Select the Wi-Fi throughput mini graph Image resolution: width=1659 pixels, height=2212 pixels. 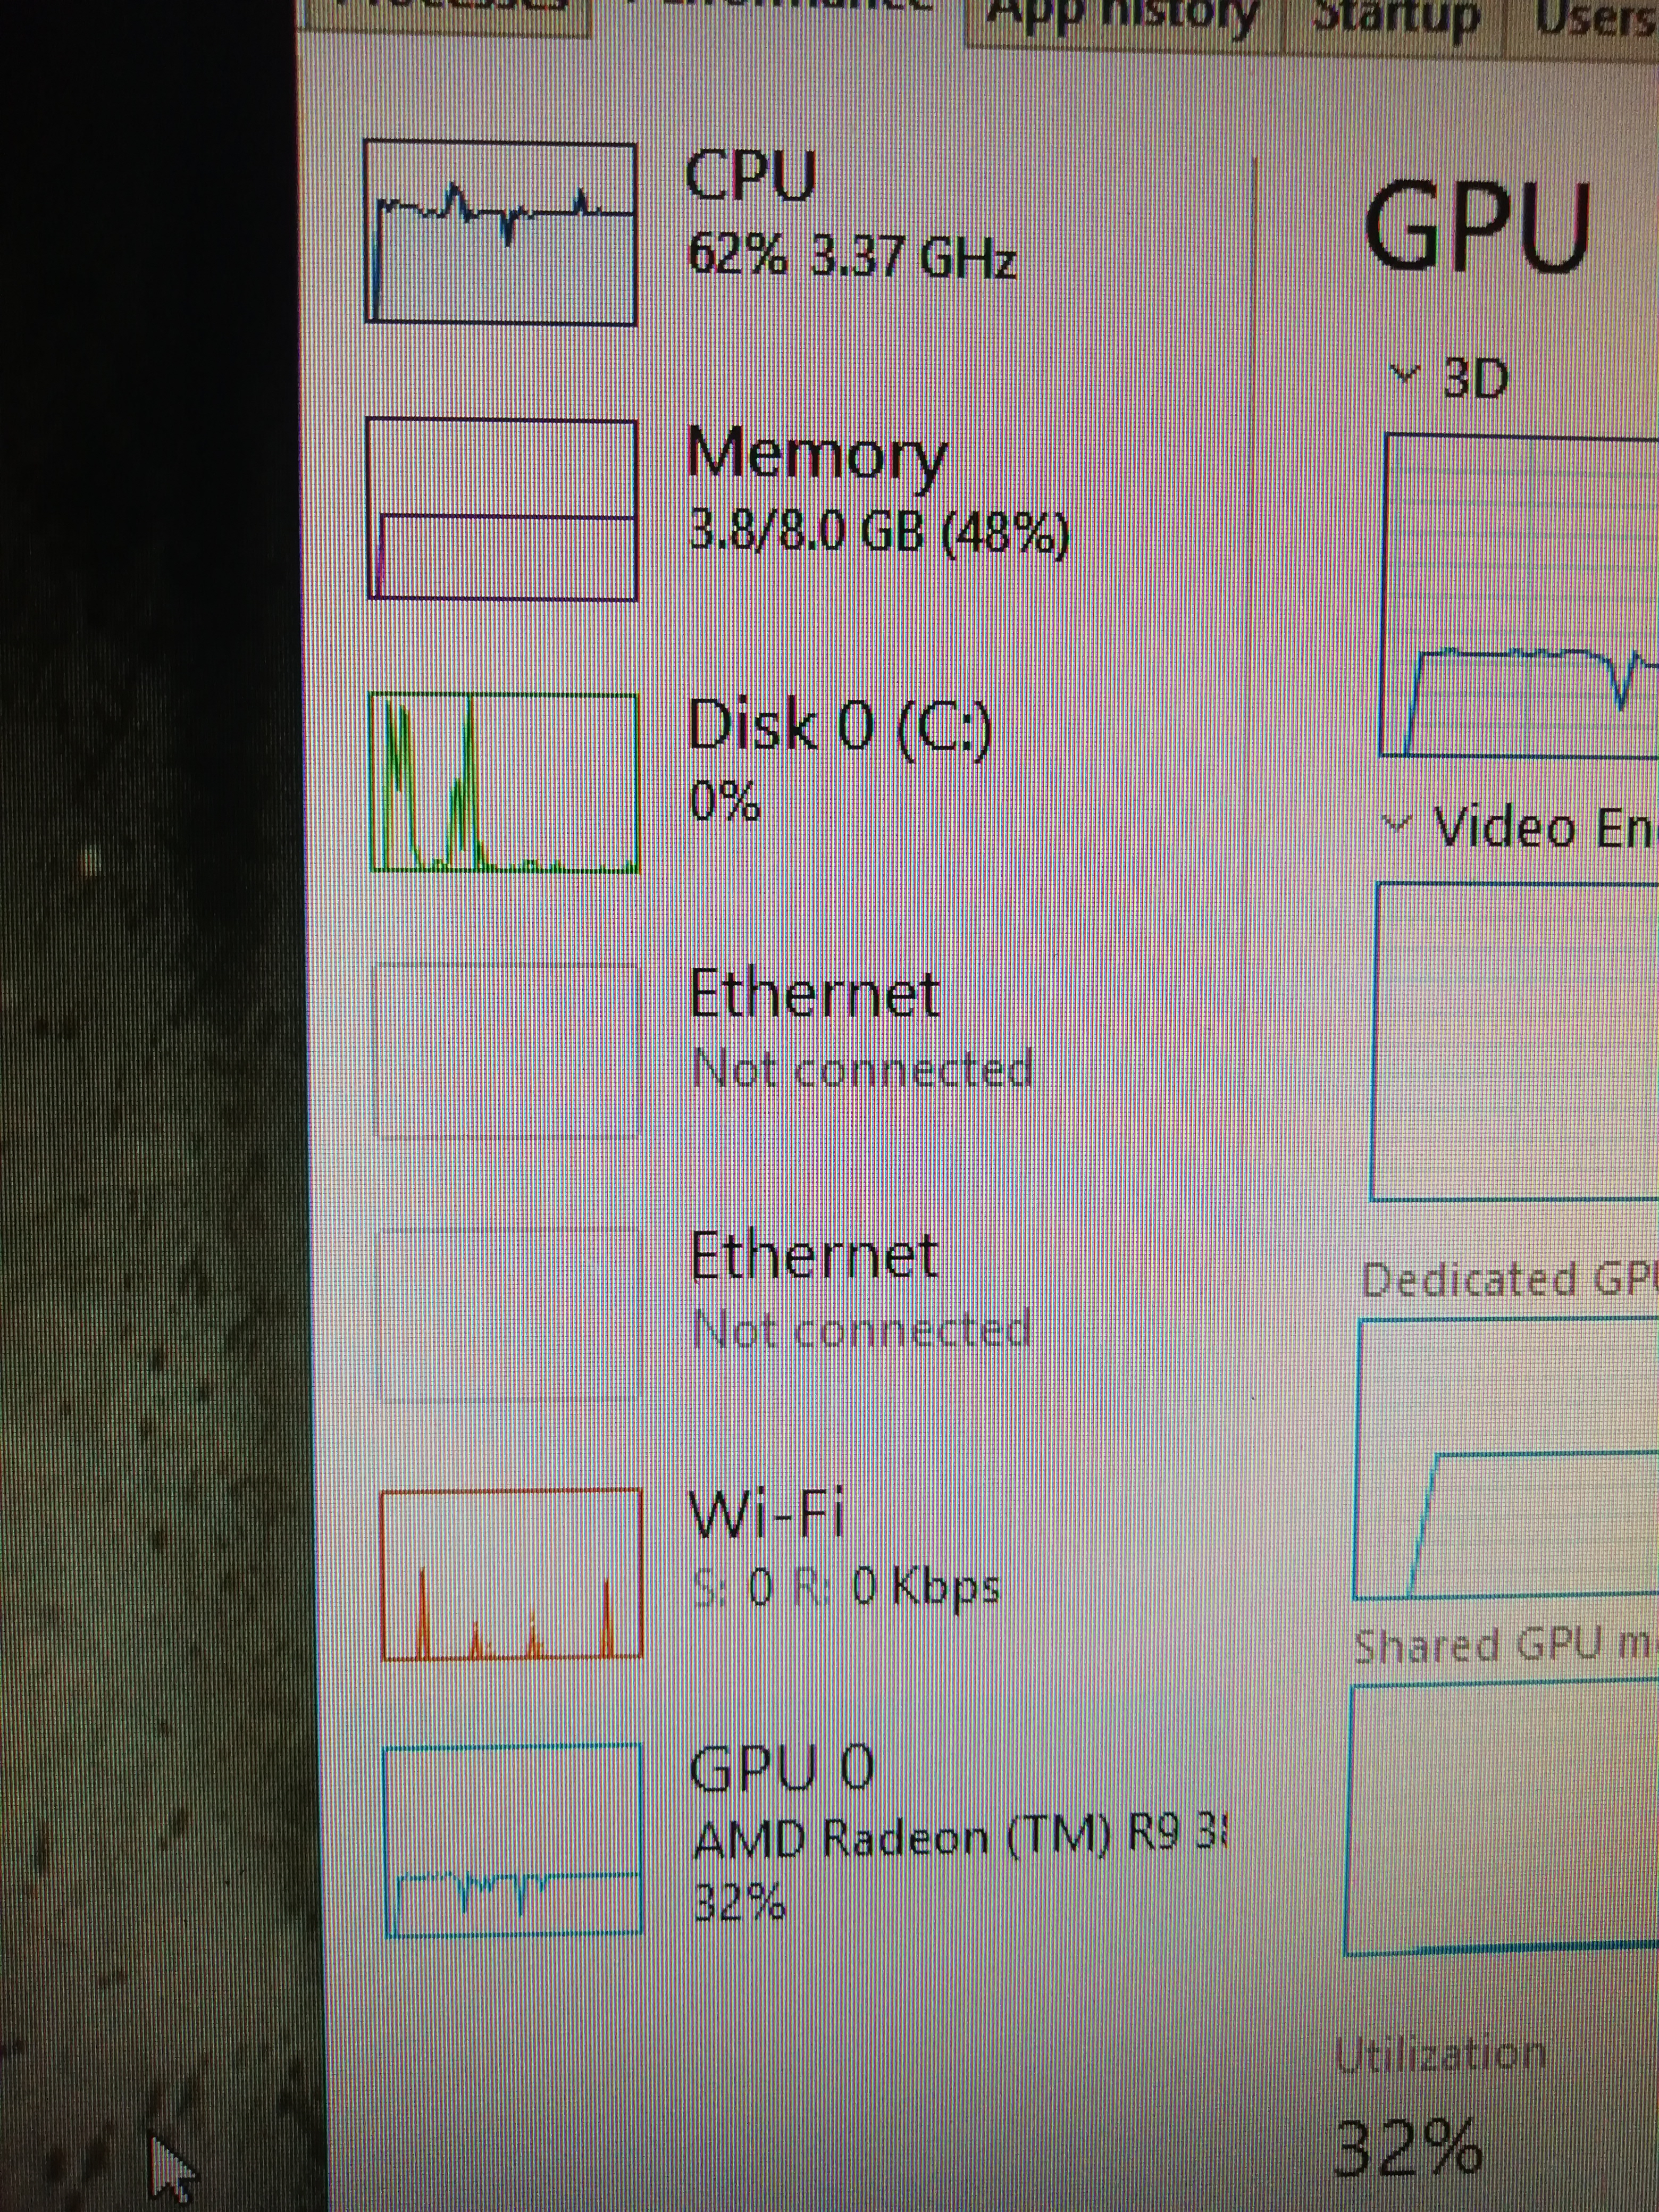(511, 1575)
